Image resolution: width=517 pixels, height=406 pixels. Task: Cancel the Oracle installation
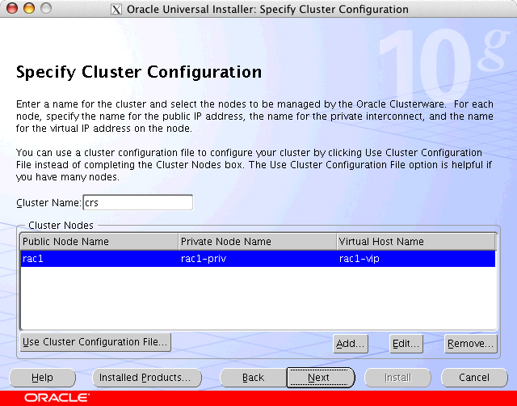pos(474,378)
